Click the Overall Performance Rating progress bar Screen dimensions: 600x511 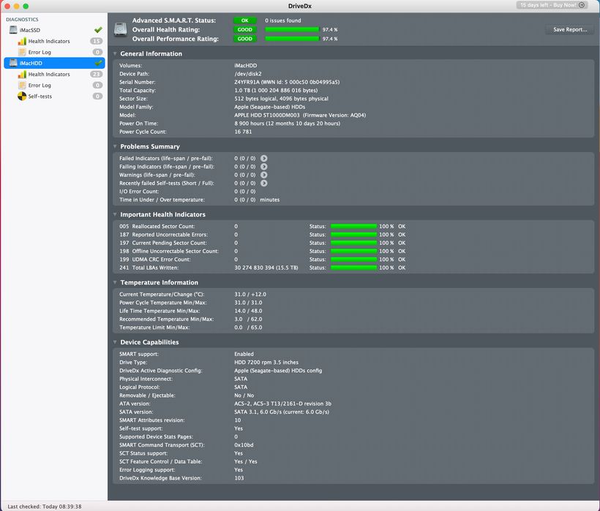[x=292, y=39]
